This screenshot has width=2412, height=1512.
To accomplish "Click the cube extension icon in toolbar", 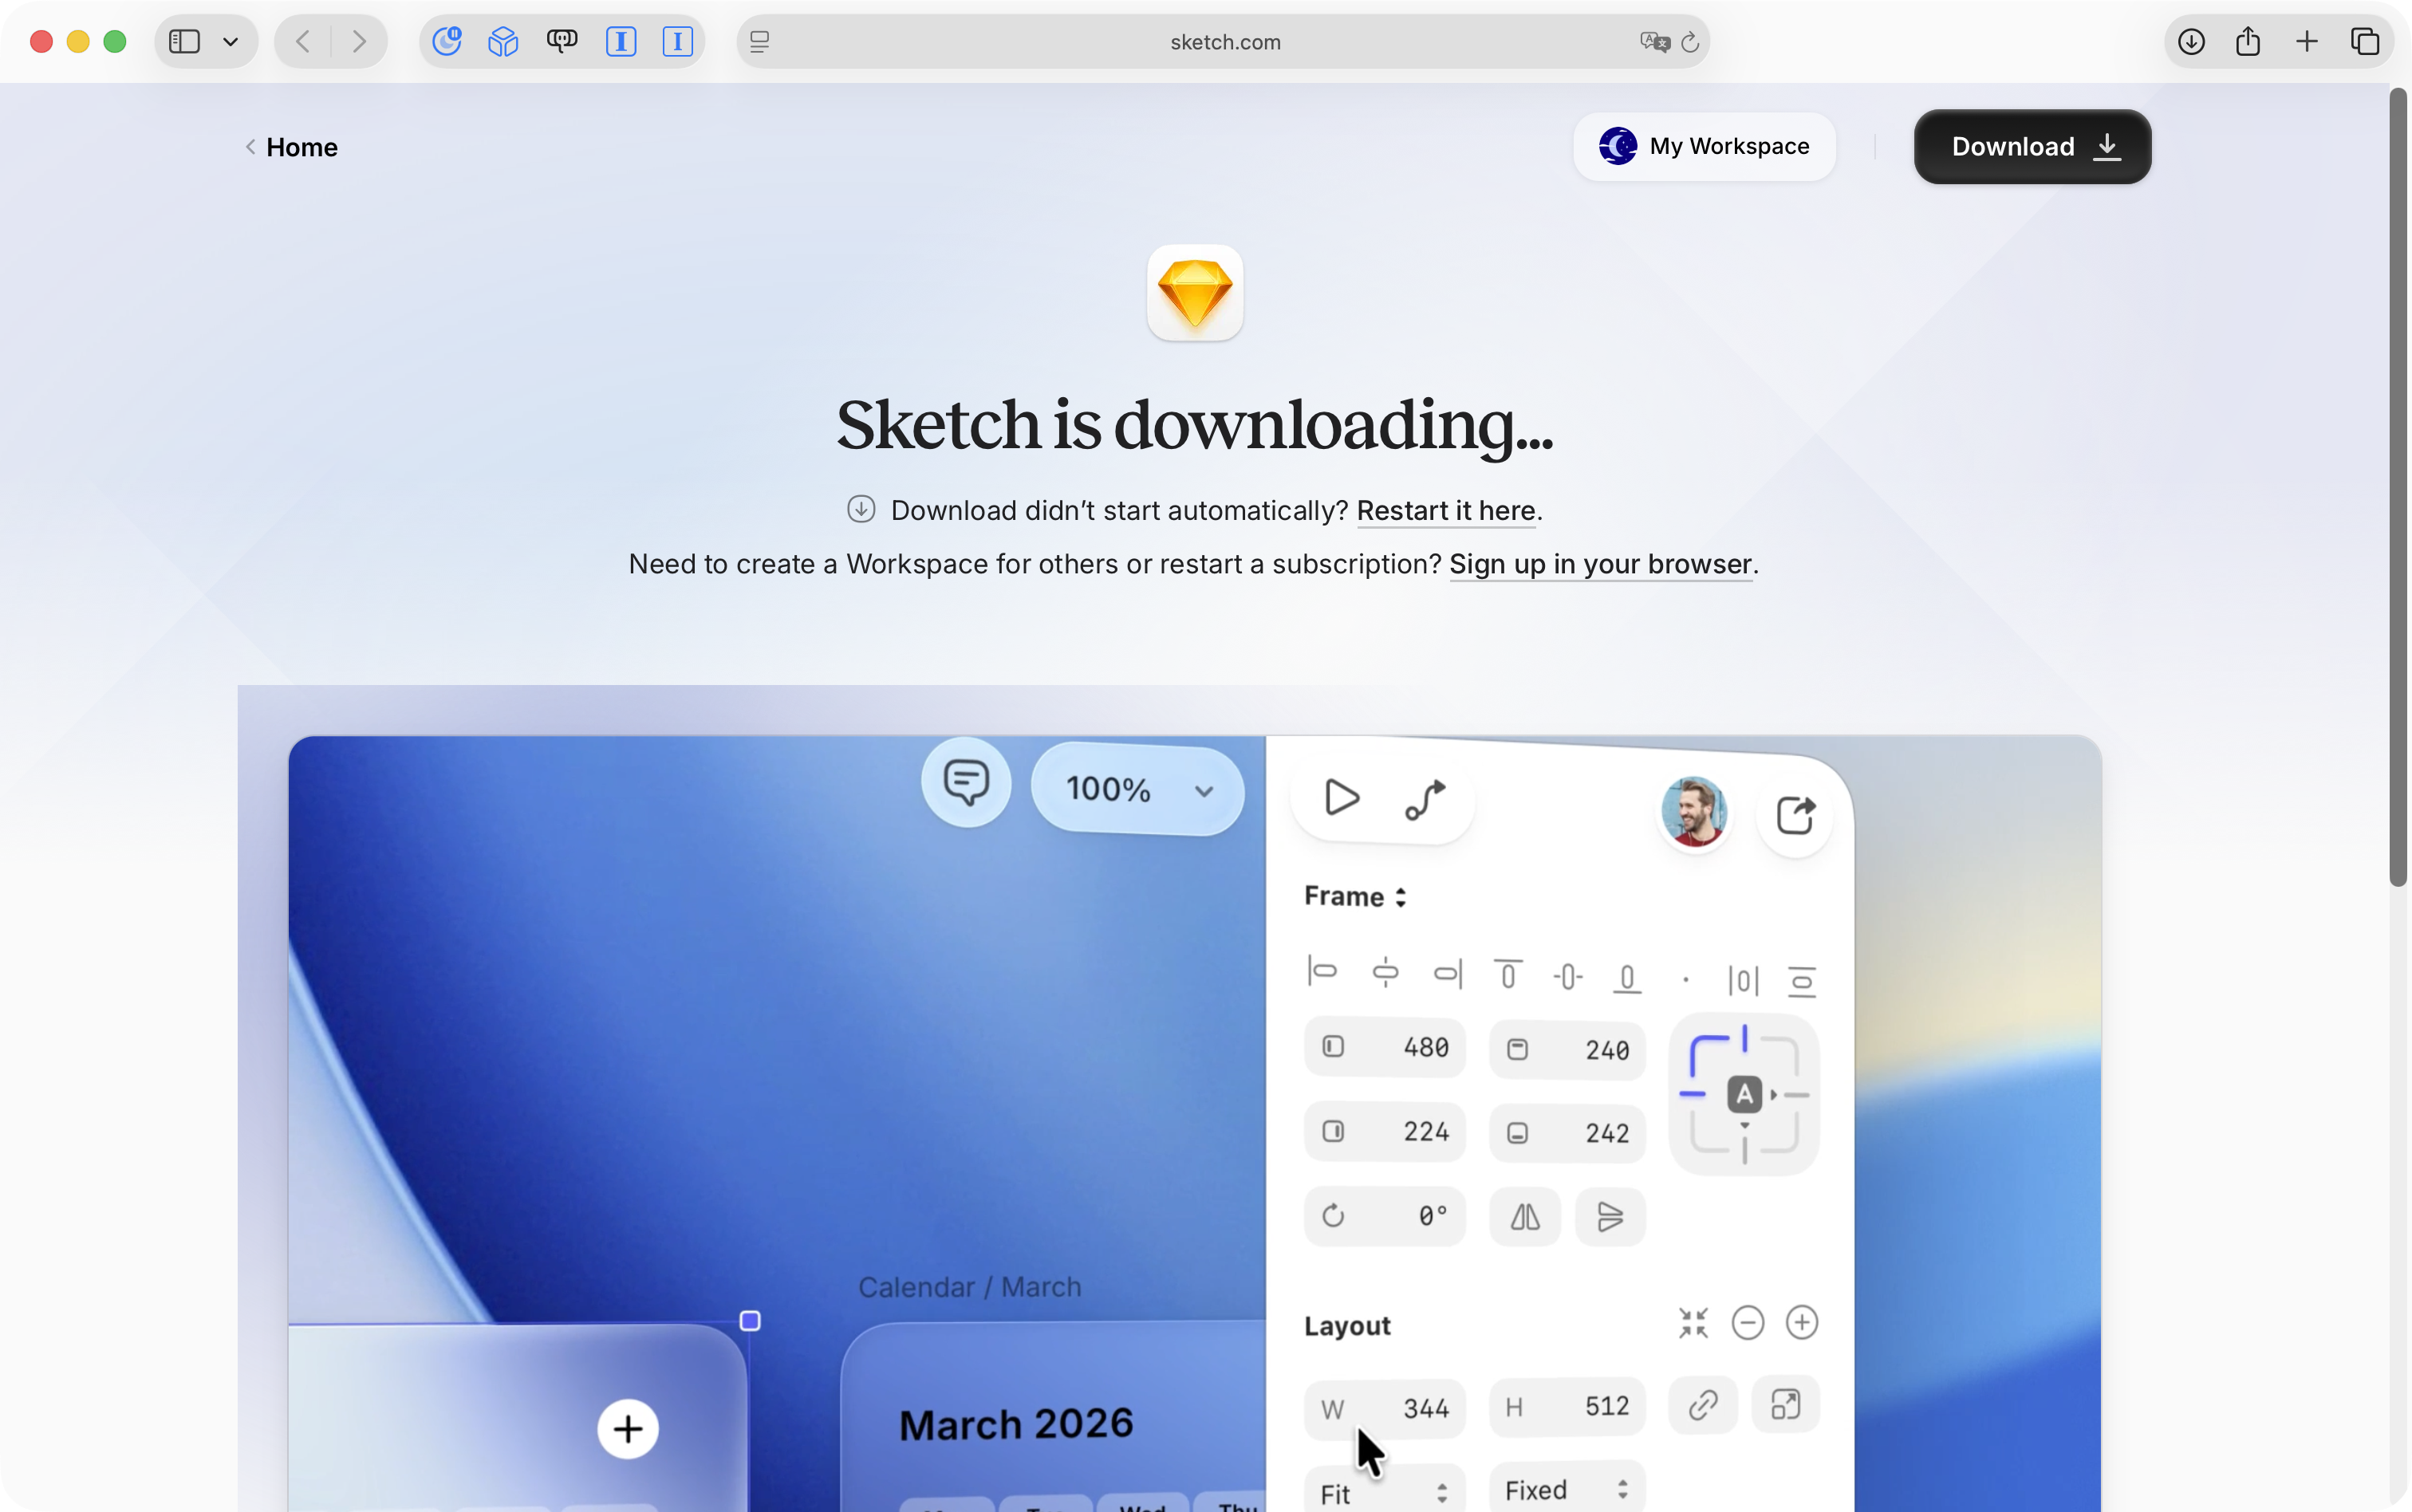I will [503, 41].
